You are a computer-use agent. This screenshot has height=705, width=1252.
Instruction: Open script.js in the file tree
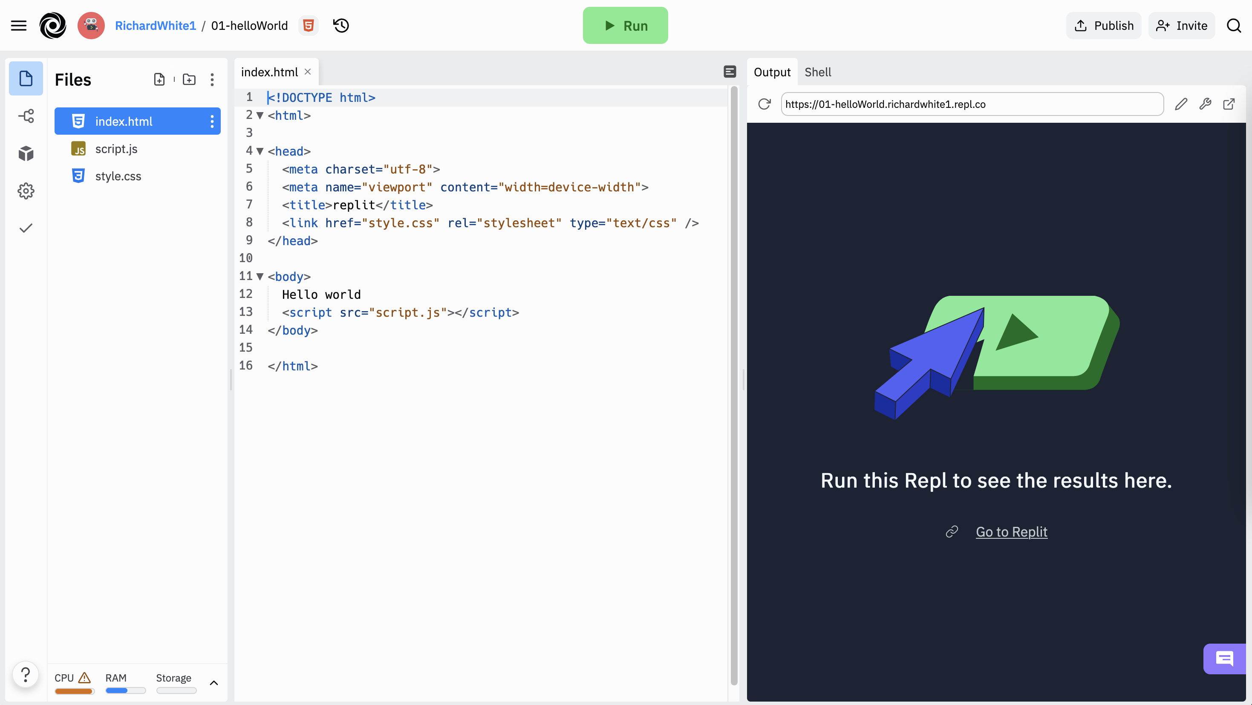tap(116, 149)
